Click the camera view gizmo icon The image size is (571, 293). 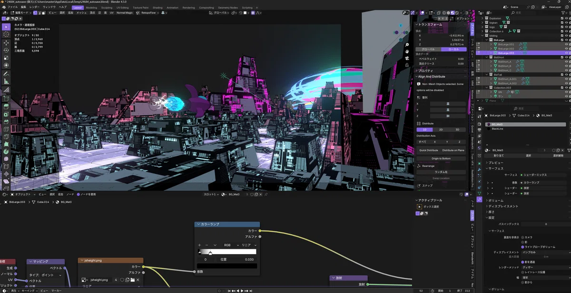point(407,58)
